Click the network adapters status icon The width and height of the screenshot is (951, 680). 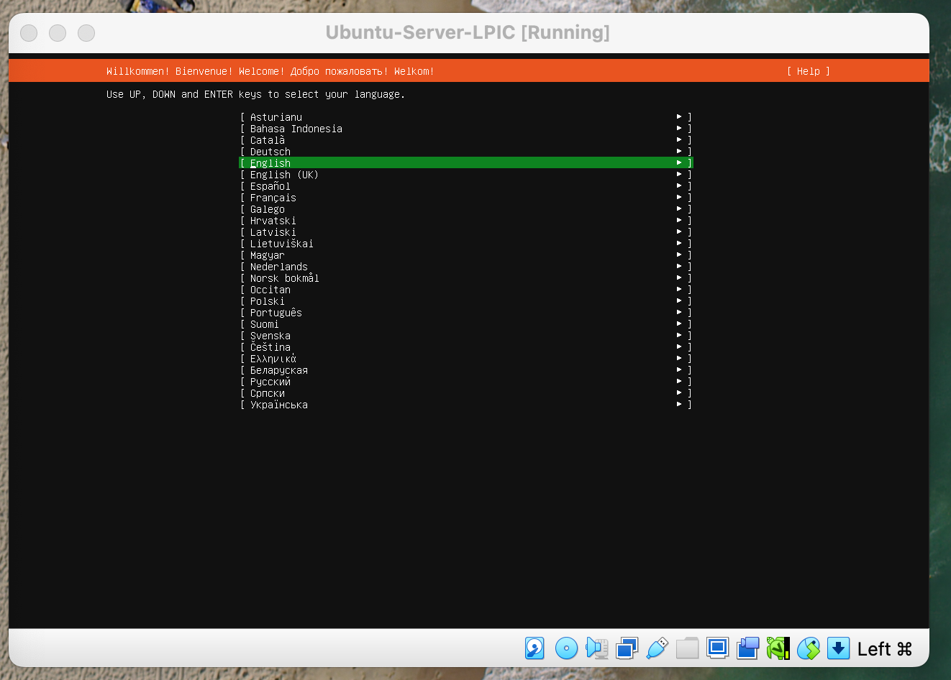pos(627,648)
